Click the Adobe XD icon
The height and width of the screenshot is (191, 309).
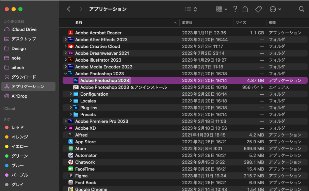click(71, 128)
